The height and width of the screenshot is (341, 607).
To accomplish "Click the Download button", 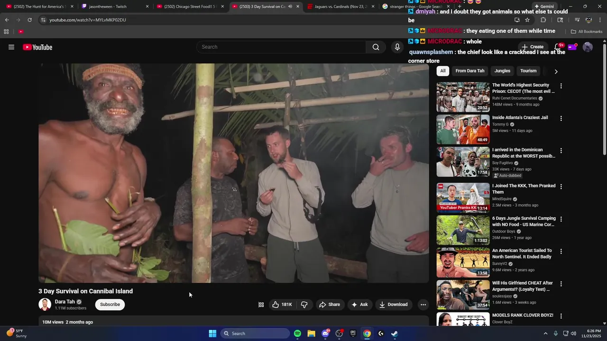I will (x=393, y=305).
